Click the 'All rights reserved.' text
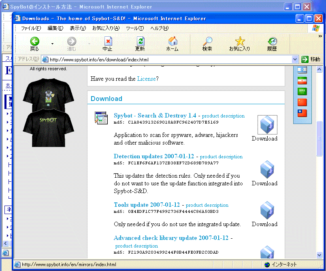The width and height of the screenshot is (326, 271). pos(48,69)
